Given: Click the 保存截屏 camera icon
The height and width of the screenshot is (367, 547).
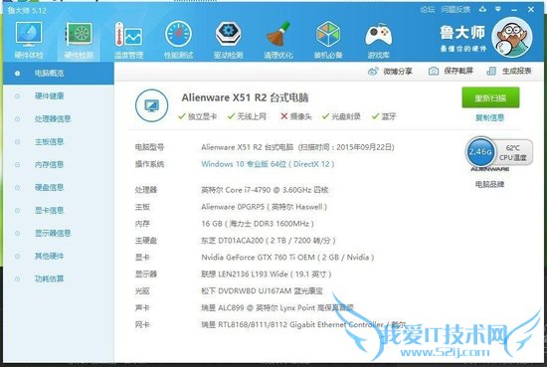Looking at the screenshot, I should (434, 72).
